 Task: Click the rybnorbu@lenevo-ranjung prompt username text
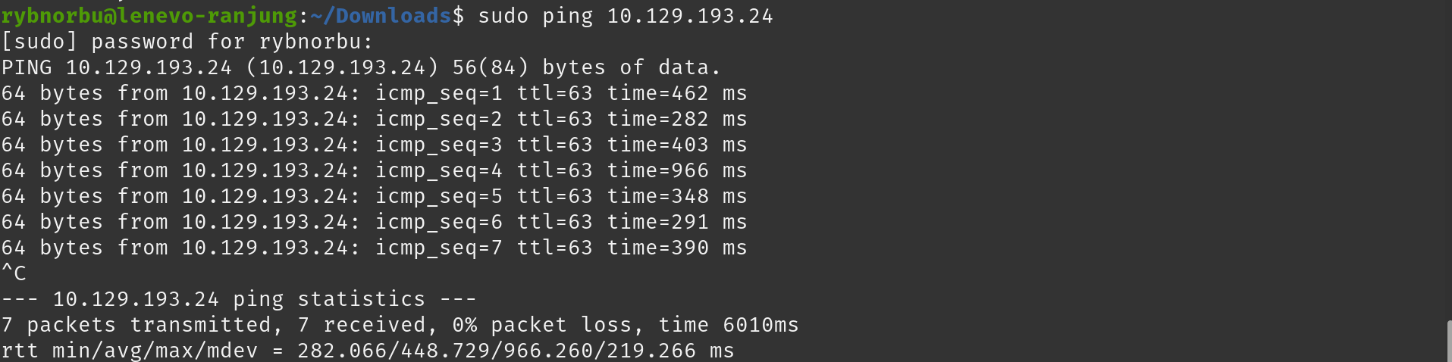coord(149,16)
